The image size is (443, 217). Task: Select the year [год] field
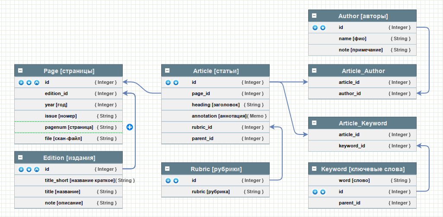tap(68, 105)
